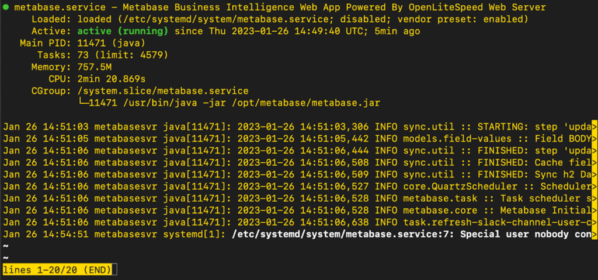
Task: Click the green status dot before metabase.service
Action: click(6, 7)
